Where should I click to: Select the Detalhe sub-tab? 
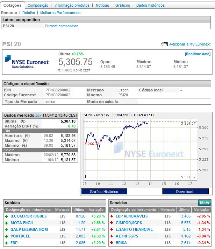tap(29, 13)
